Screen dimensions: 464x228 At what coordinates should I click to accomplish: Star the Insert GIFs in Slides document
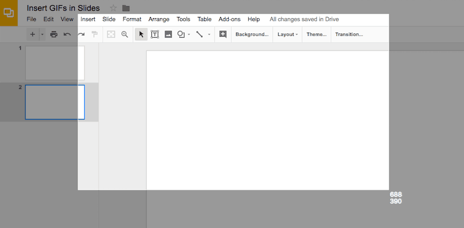[114, 8]
